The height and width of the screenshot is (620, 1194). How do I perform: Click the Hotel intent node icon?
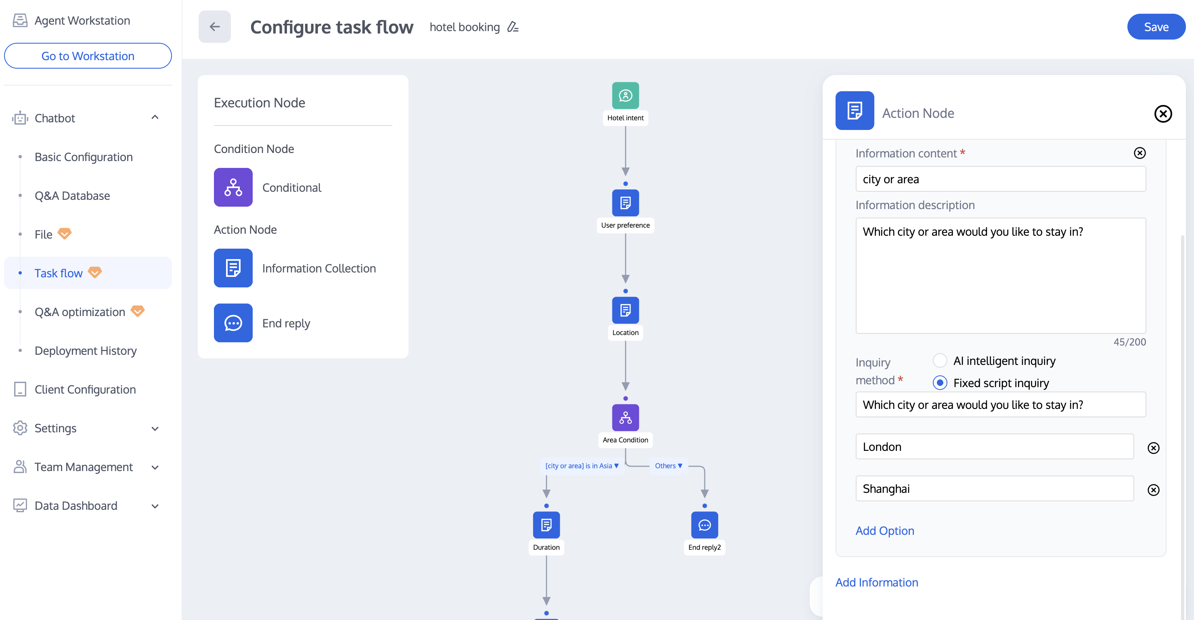pos(625,95)
